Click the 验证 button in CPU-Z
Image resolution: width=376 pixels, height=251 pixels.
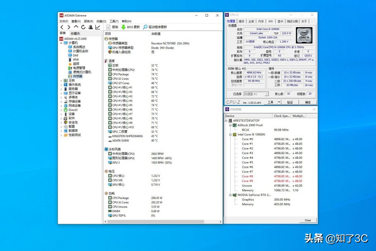click(x=290, y=102)
